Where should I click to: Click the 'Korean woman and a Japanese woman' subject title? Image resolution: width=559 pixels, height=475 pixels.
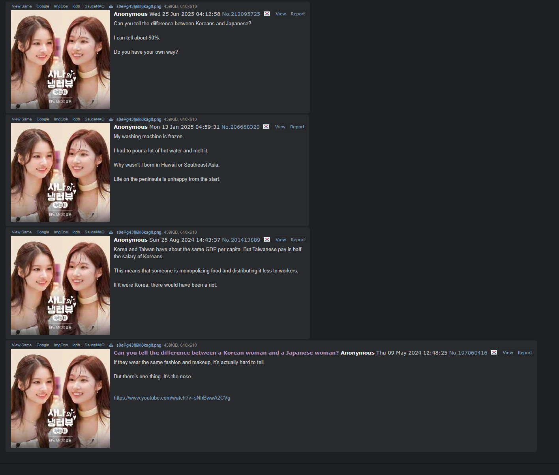226,353
